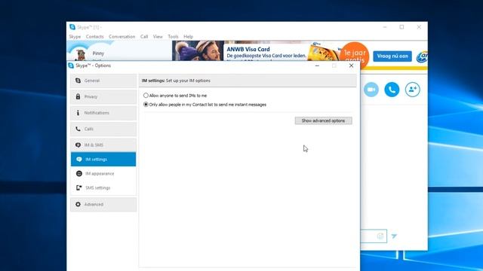Select Allow anyone to send IMs
Image resolution: width=483 pixels, height=271 pixels.
pos(146,96)
